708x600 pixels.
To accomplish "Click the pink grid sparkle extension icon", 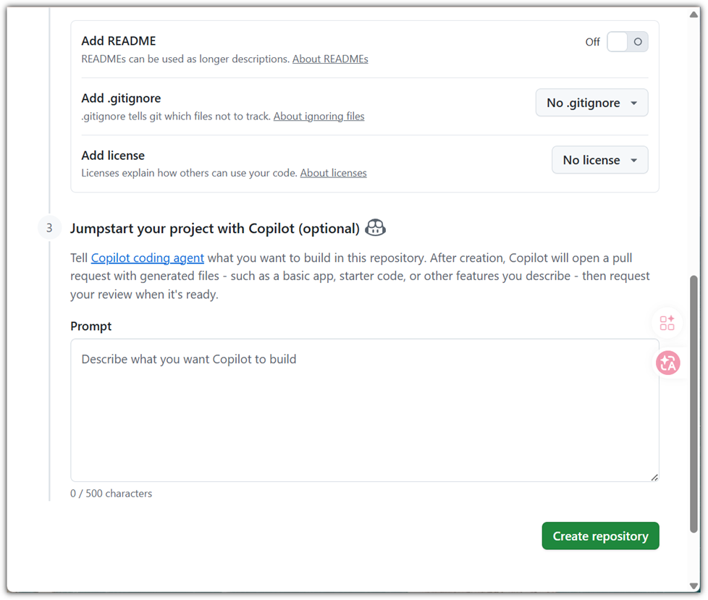I will (667, 324).
